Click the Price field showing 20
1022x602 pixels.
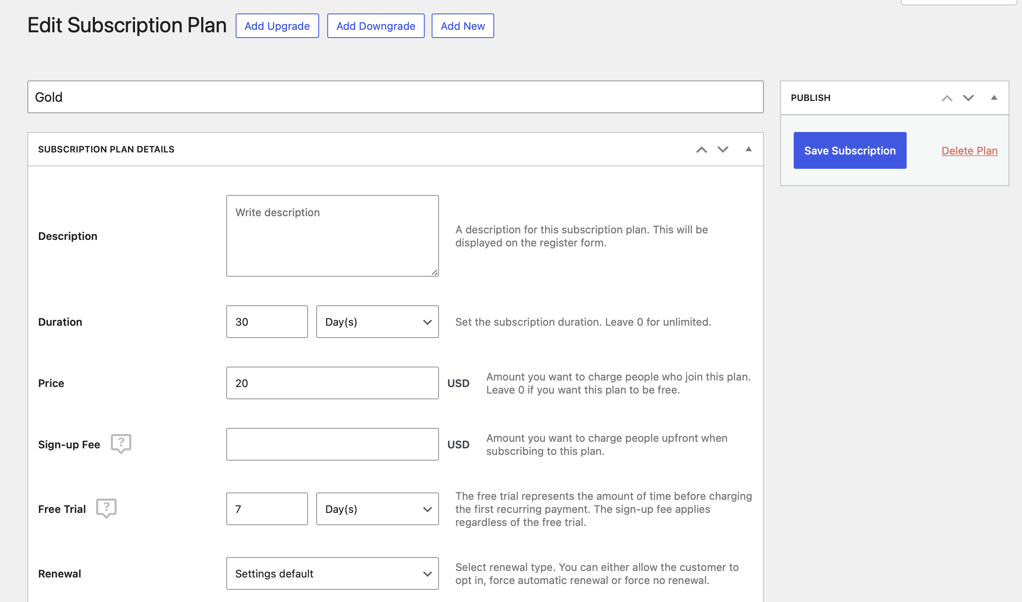pos(332,383)
